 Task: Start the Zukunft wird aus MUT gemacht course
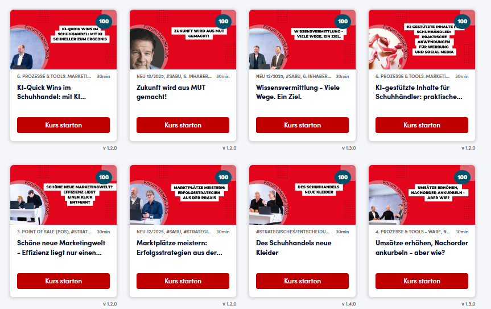coord(183,125)
